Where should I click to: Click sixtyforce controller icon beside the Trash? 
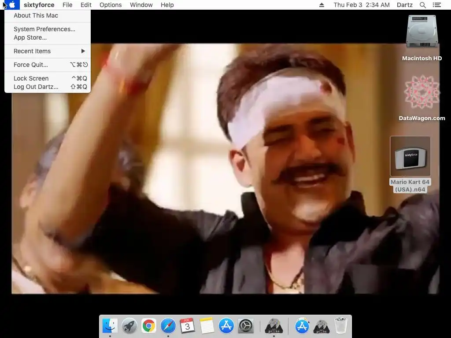(x=321, y=326)
